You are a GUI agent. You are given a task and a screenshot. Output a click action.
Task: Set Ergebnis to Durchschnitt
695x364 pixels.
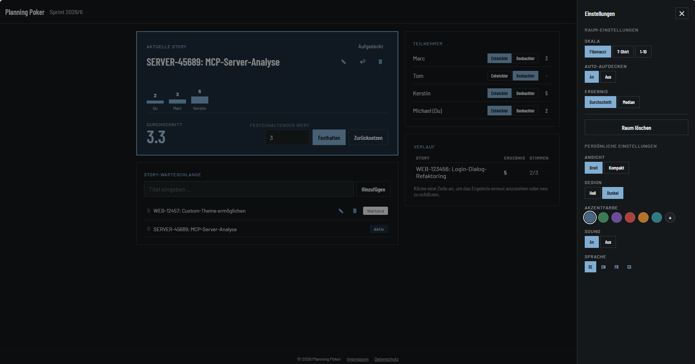(x=600, y=102)
